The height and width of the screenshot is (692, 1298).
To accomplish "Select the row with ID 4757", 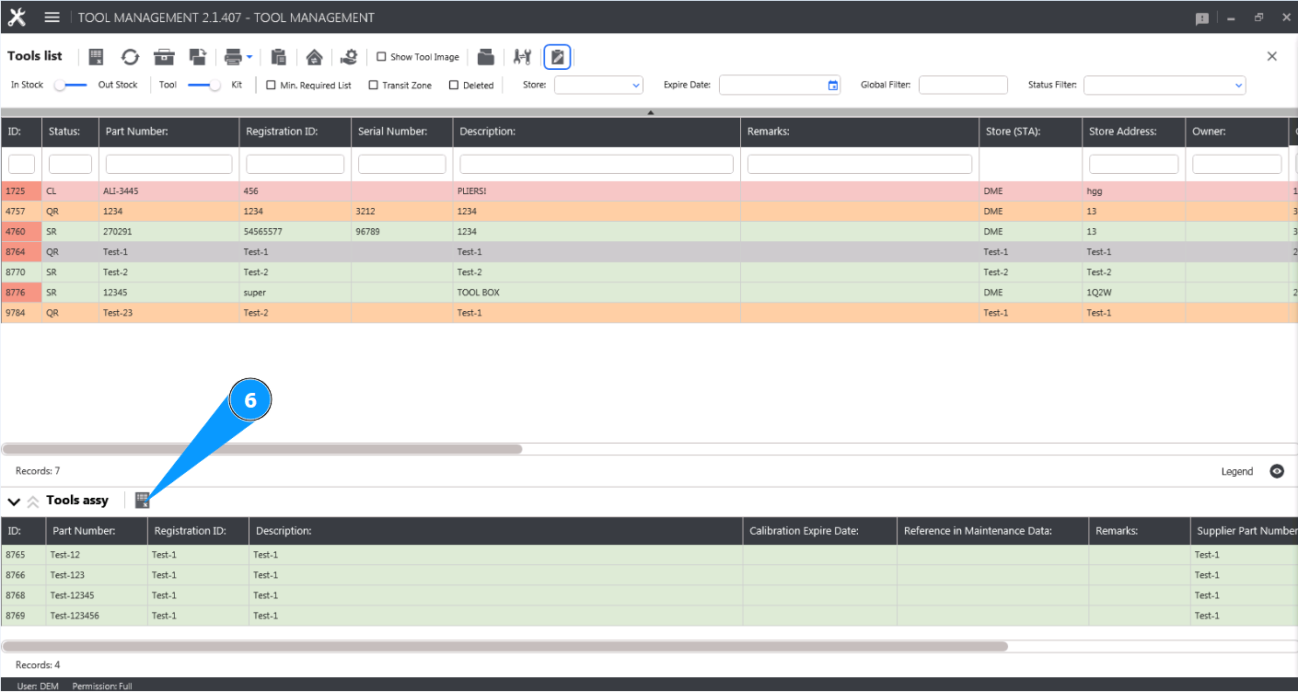I will tap(649, 212).
